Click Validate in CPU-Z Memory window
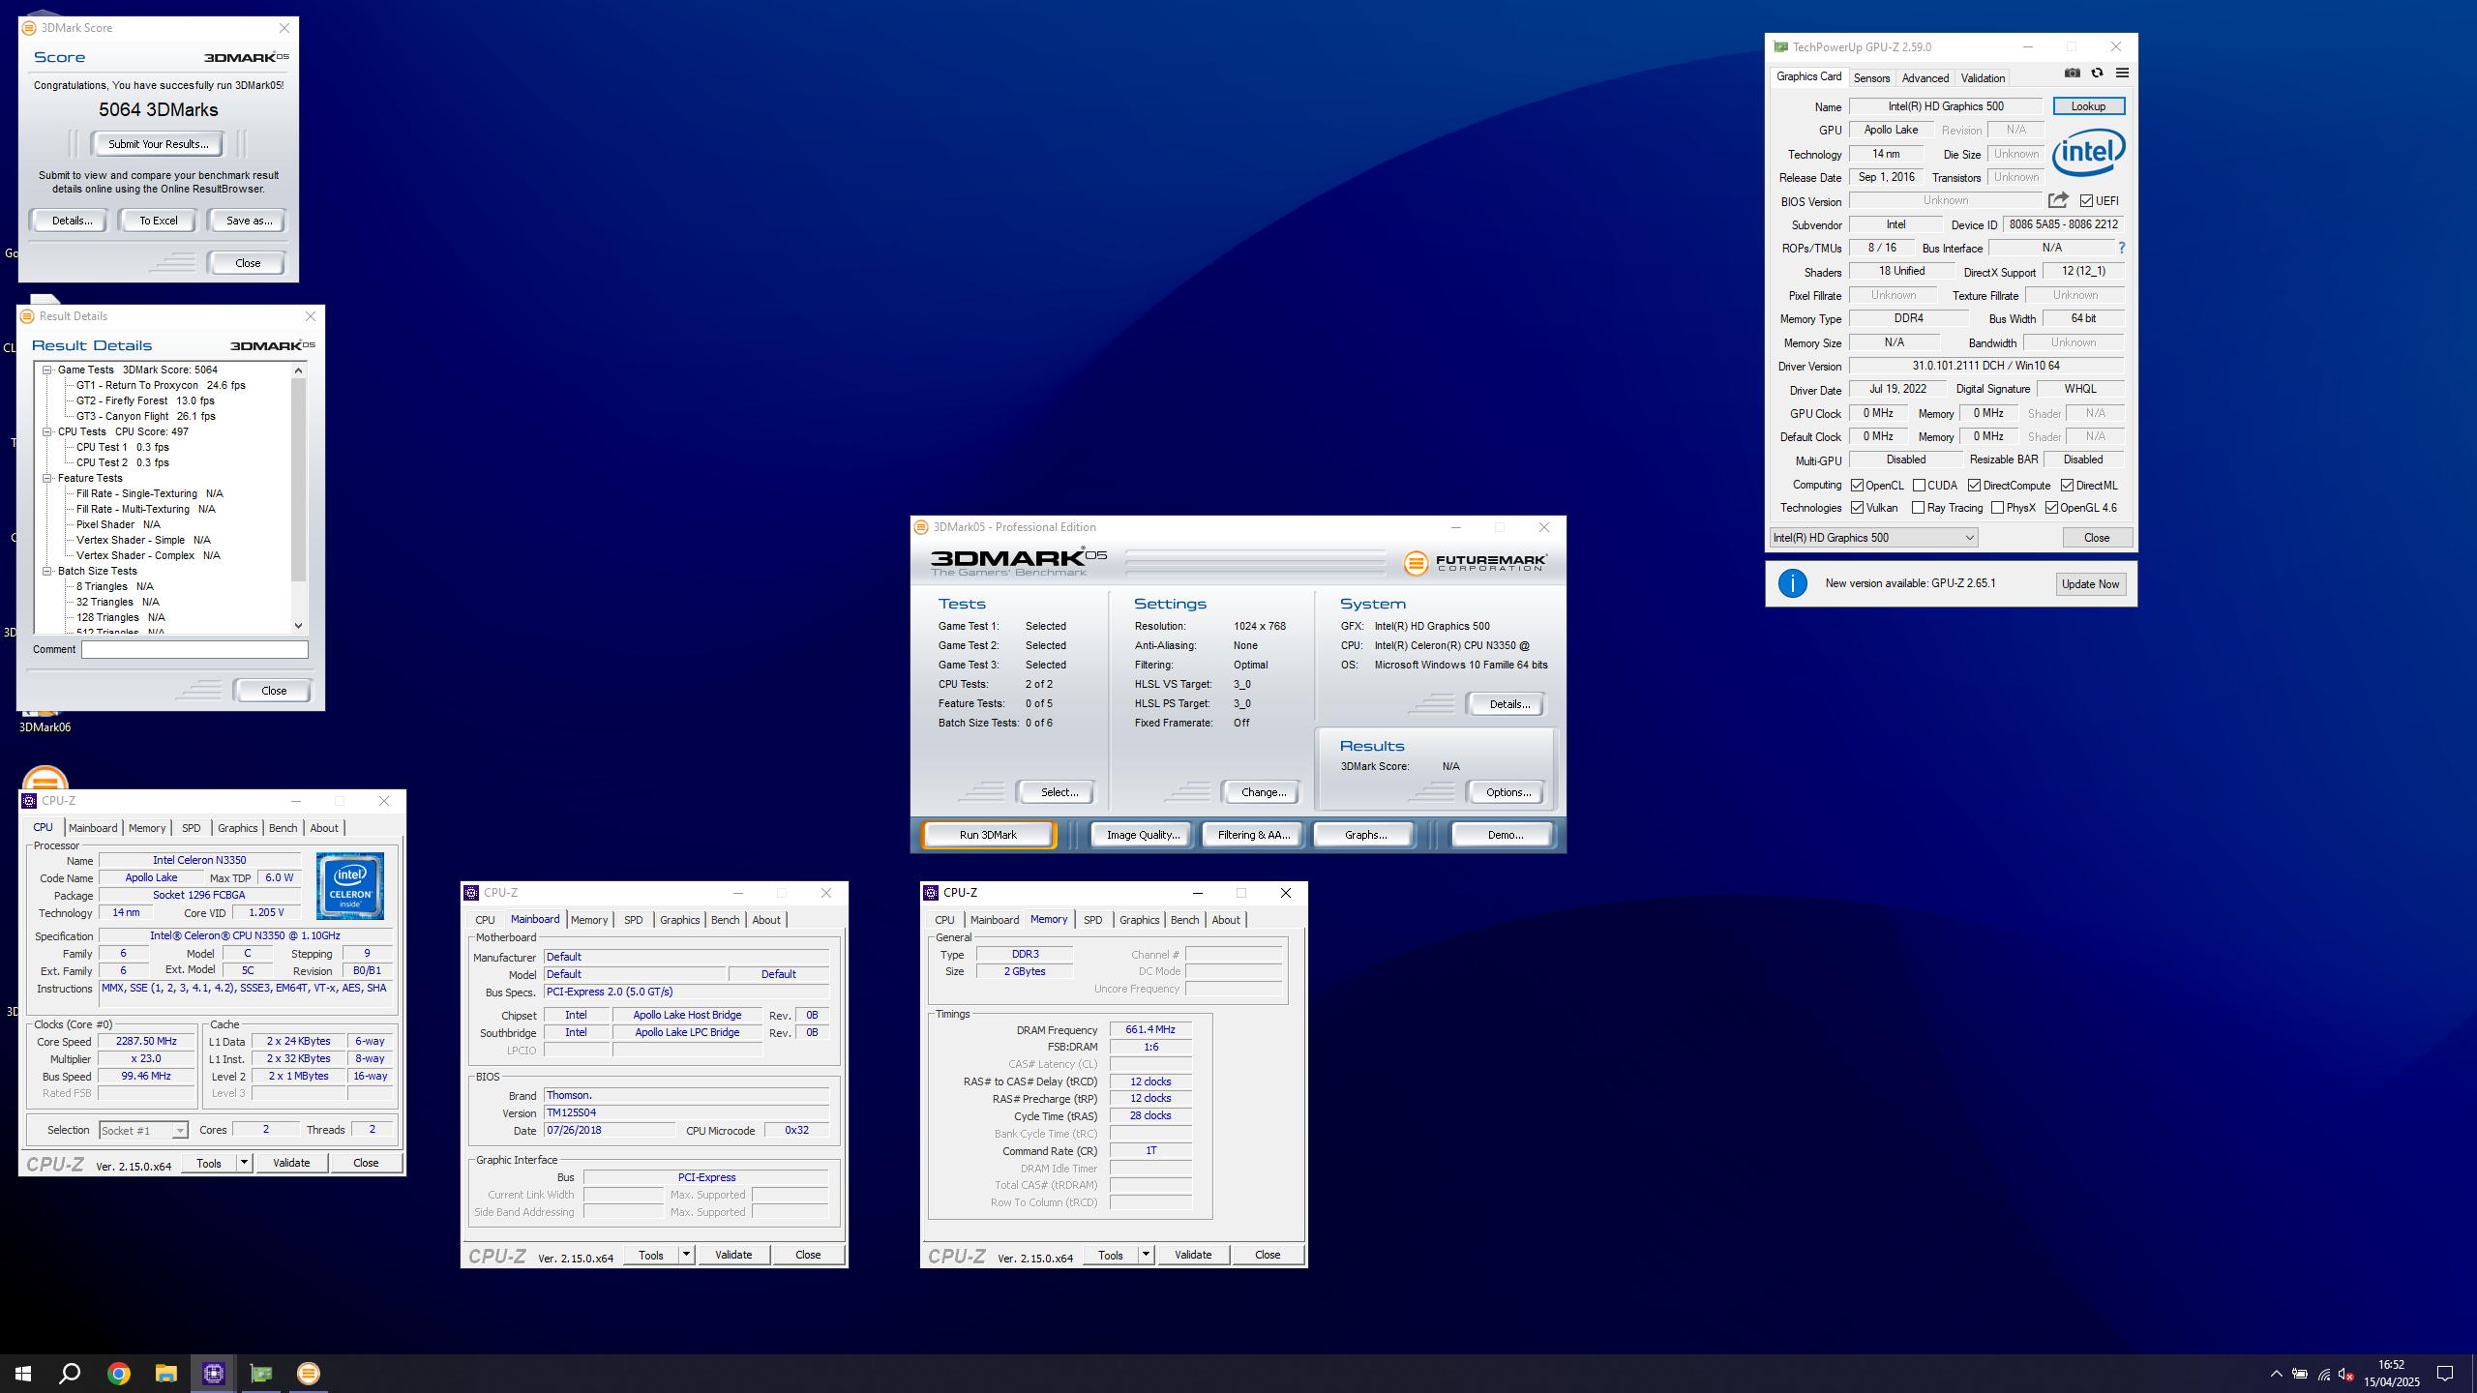Screen dimensions: 2477x1393 click(x=1192, y=1255)
